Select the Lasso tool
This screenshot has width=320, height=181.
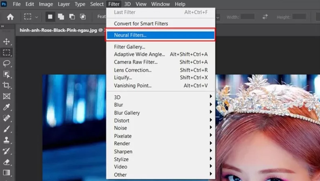pos(6,63)
